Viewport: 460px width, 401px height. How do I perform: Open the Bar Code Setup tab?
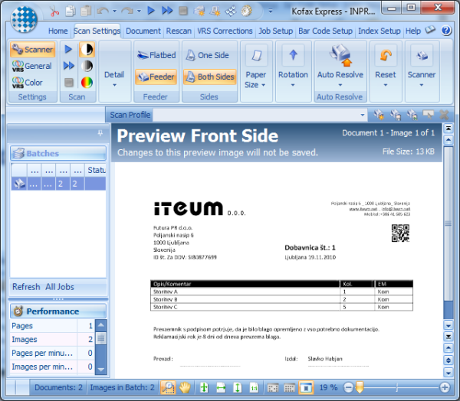click(x=325, y=31)
